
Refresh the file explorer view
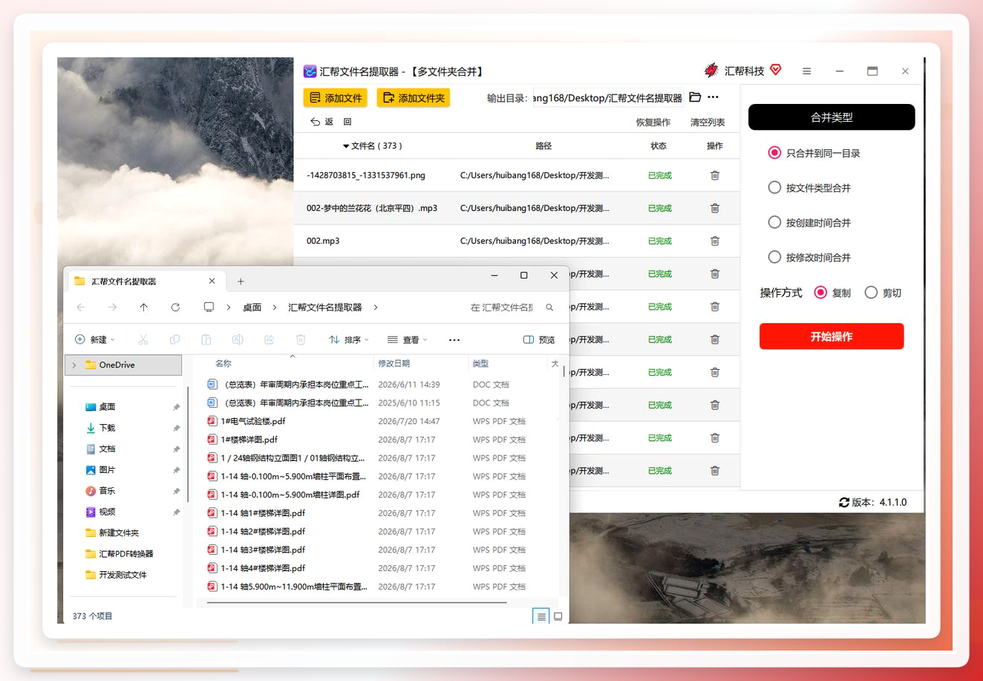coord(175,307)
